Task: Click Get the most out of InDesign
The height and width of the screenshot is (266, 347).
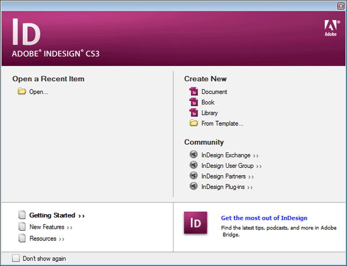Action: 264,218
